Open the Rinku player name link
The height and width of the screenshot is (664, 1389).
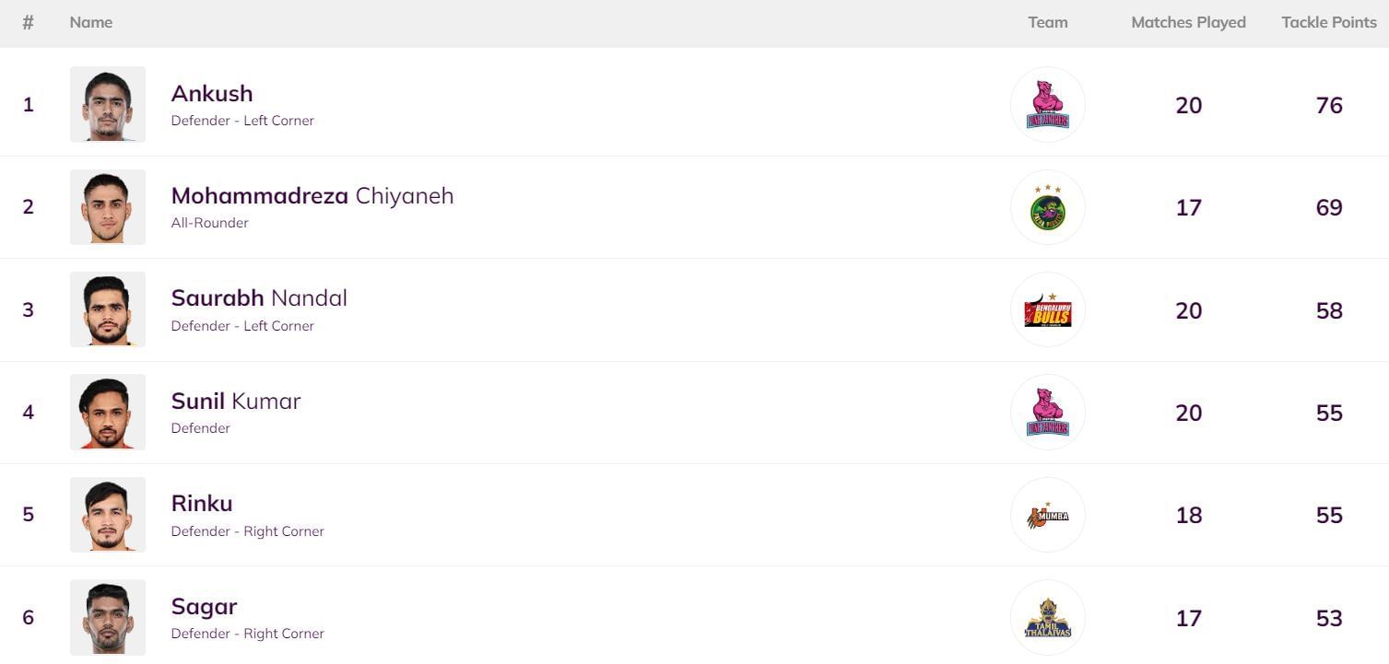pos(202,504)
